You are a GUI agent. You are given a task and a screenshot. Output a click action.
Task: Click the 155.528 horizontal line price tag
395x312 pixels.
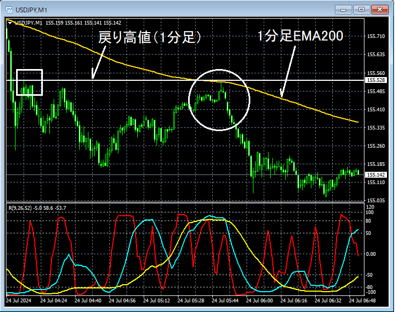click(376, 80)
